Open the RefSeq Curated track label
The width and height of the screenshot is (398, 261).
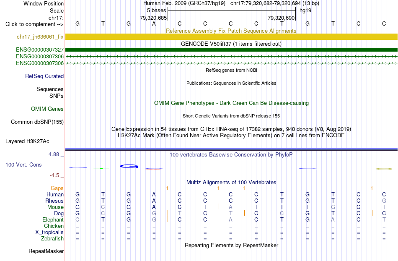(x=44, y=76)
